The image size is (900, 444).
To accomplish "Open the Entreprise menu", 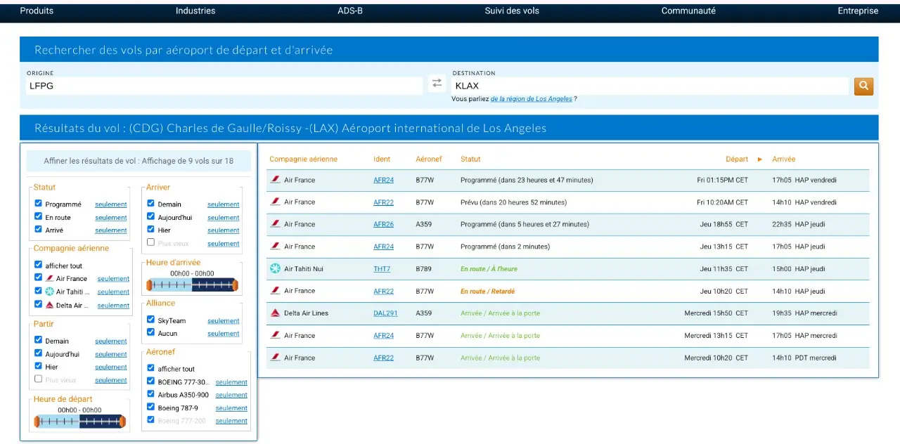I will [858, 11].
